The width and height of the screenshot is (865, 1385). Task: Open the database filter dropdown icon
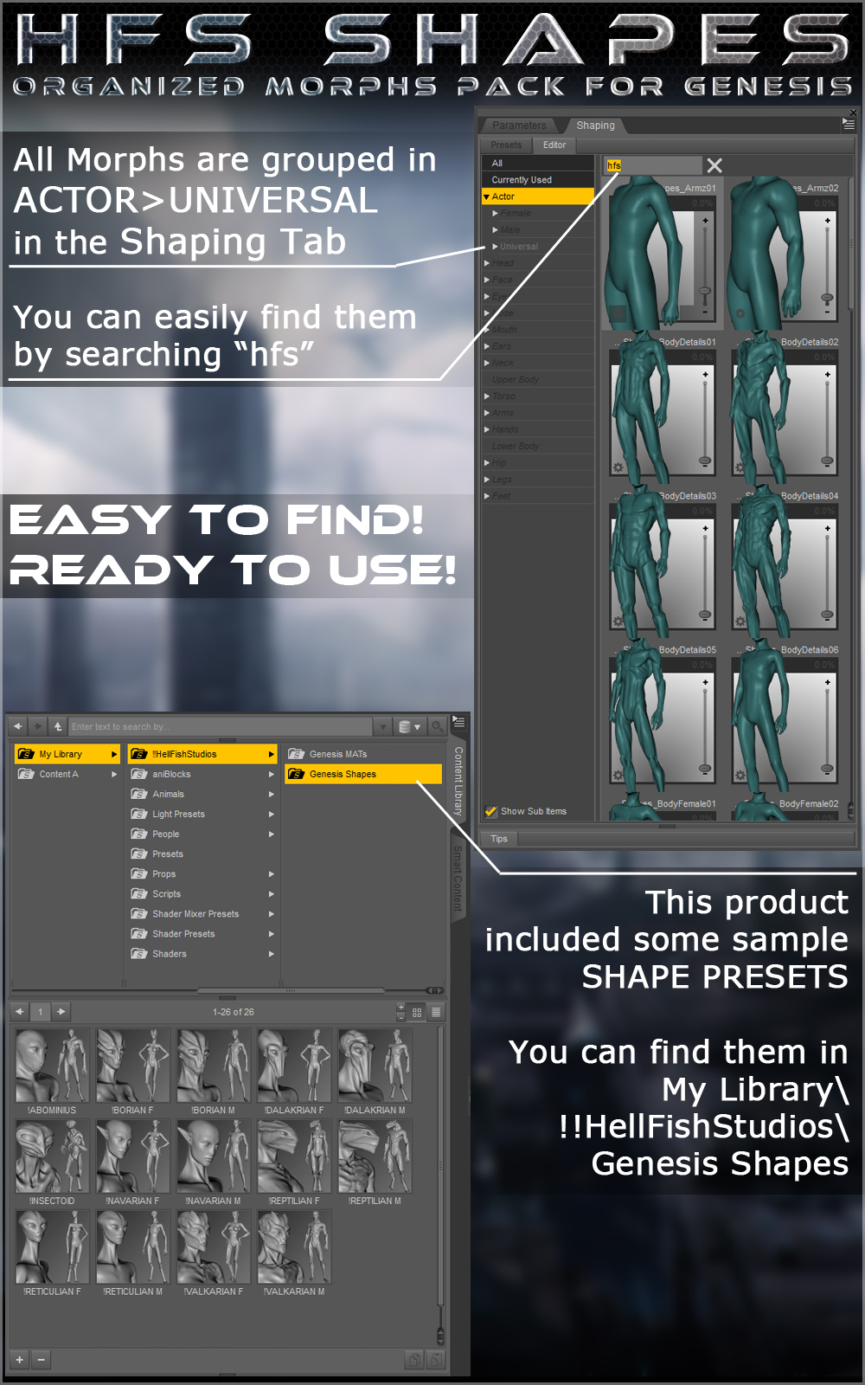pos(409,726)
